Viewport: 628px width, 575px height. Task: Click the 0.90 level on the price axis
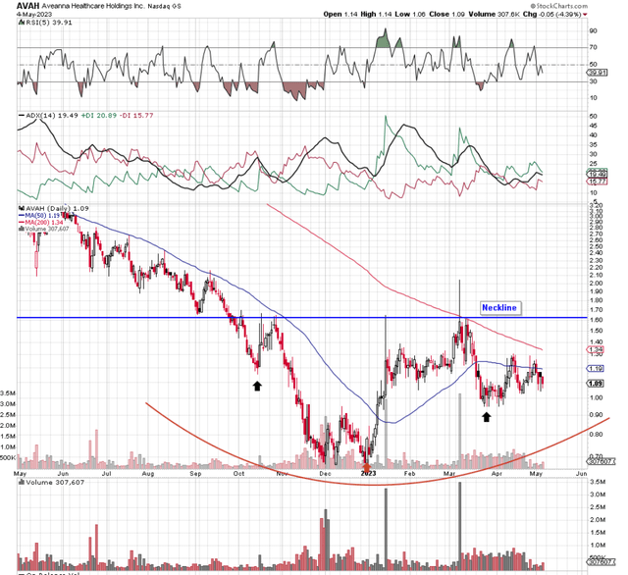click(596, 415)
